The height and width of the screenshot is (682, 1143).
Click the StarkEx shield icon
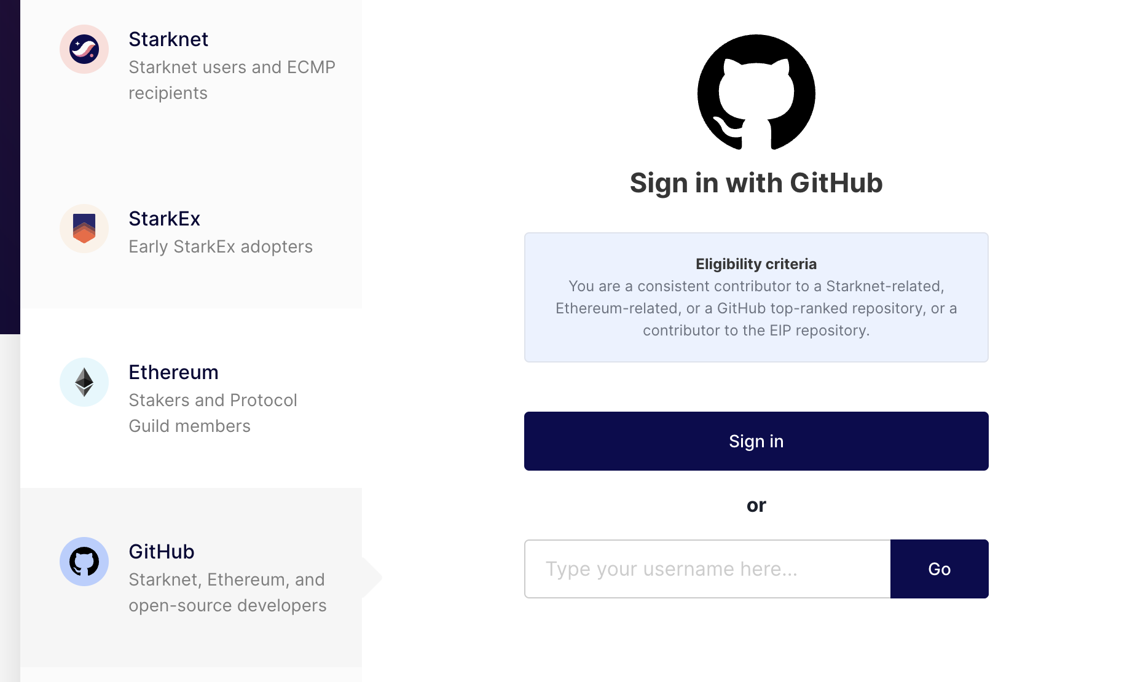click(x=84, y=229)
